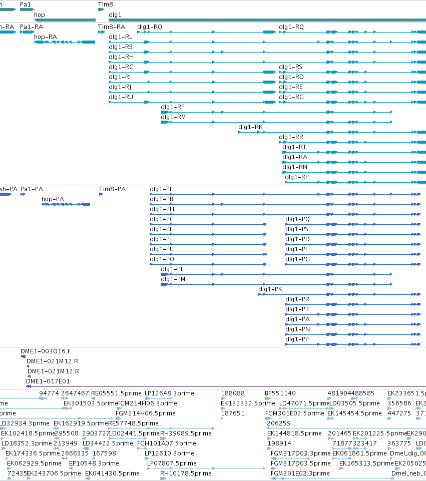426x481 pixels.
Task: Select transcript dlg1-RT
Action: click(354, 152)
